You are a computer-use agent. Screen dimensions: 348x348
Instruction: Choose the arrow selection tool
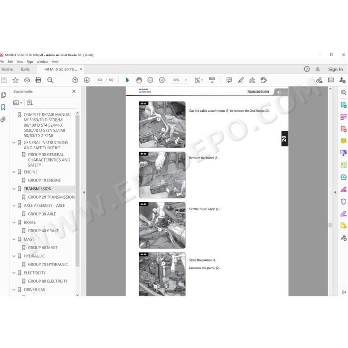click(x=127, y=80)
